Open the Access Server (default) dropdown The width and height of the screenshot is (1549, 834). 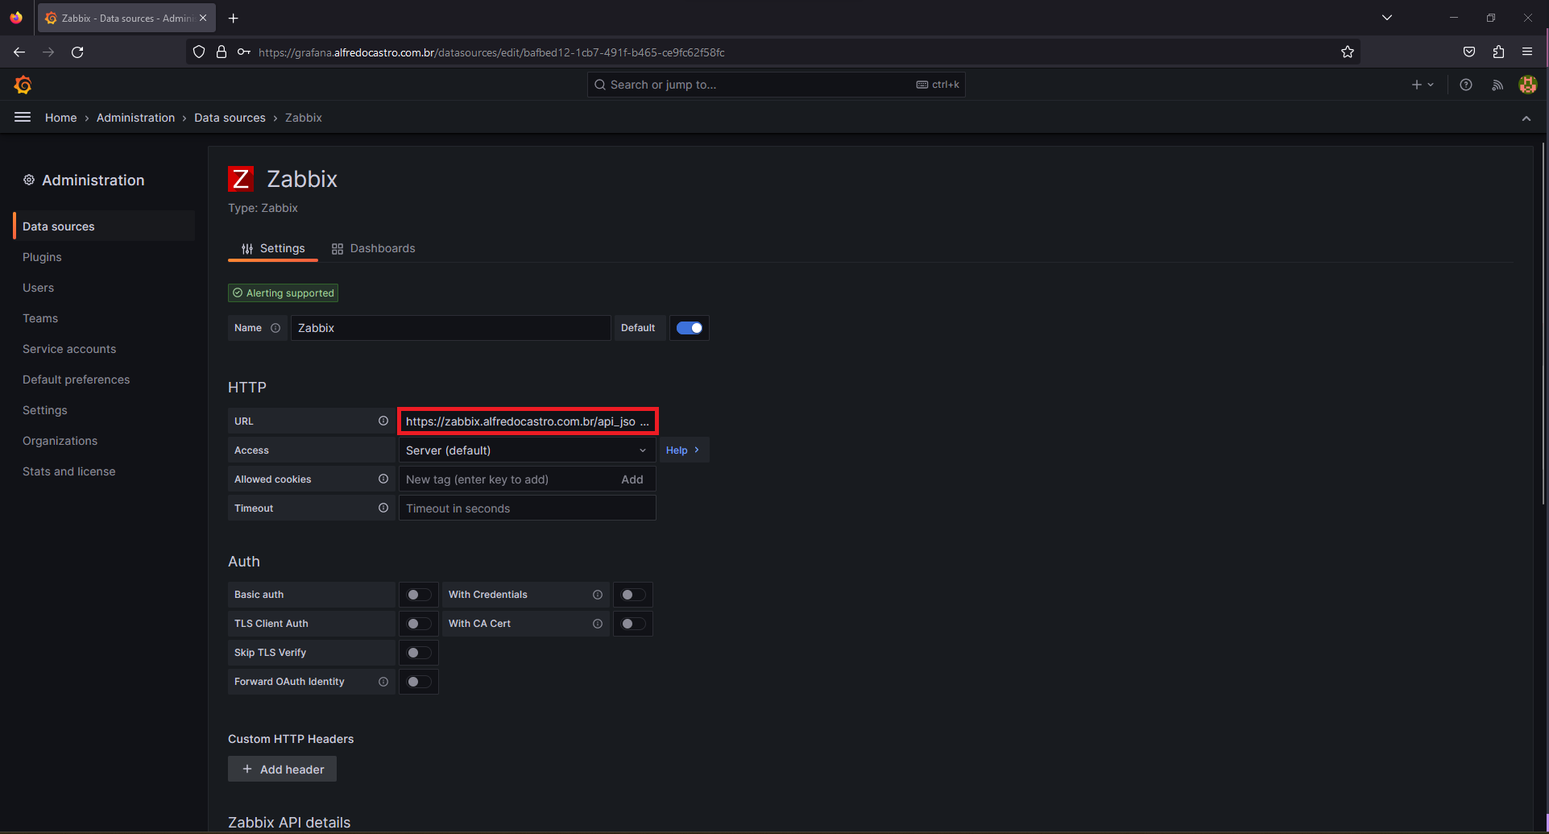pos(528,450)
